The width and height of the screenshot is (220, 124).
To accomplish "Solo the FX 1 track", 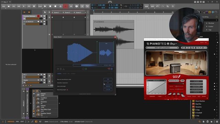I will tap(41, 74).
